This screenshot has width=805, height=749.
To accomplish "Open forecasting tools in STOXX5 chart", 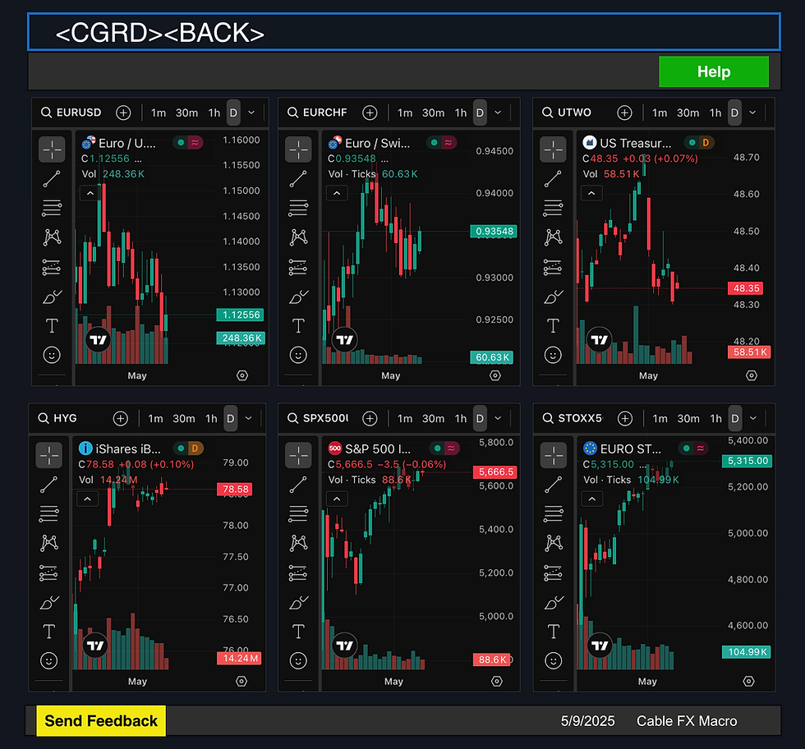I will [554, 572].
